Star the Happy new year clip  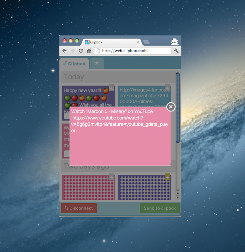click(x=111, y=88)
